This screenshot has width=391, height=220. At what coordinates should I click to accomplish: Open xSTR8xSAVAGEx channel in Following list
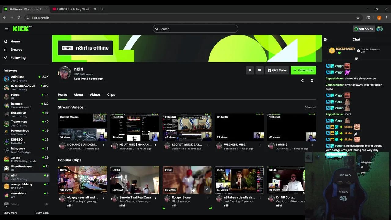click(x=26, y=87)
